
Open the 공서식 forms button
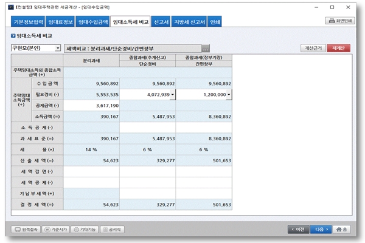pos(112,230)
